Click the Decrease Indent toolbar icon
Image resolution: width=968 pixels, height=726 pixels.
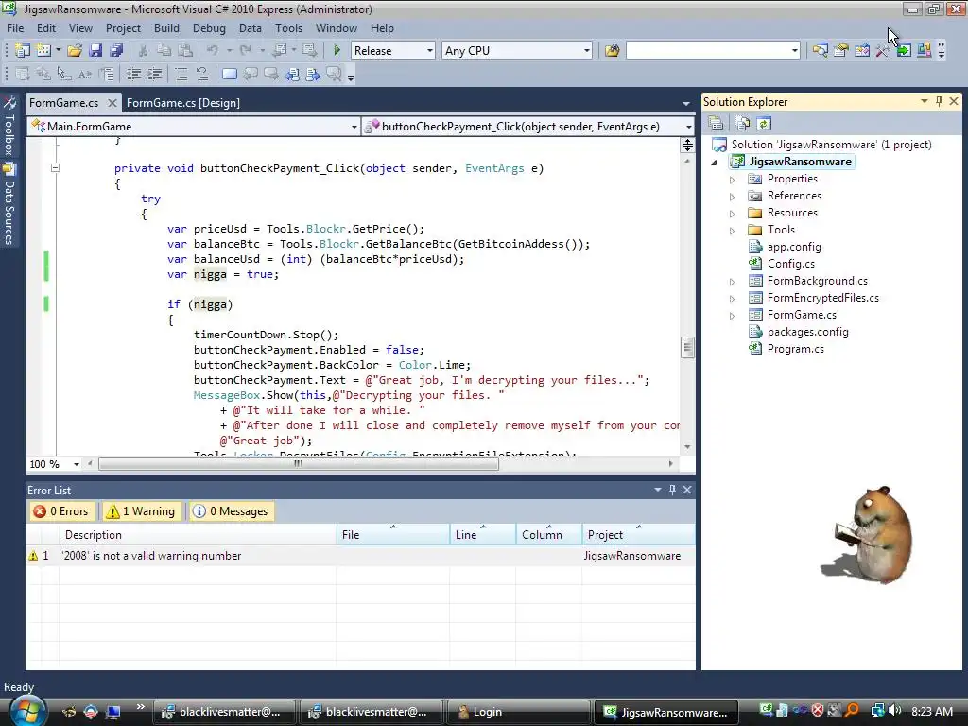(x=133, y=75)
